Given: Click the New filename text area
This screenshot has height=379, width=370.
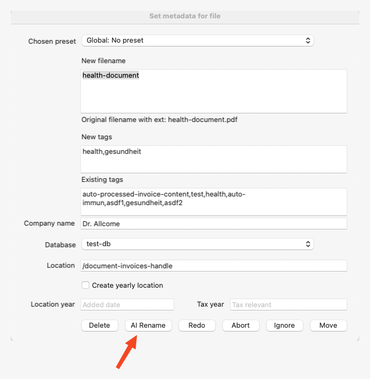Looking at the screenshot, I should 214,91.
